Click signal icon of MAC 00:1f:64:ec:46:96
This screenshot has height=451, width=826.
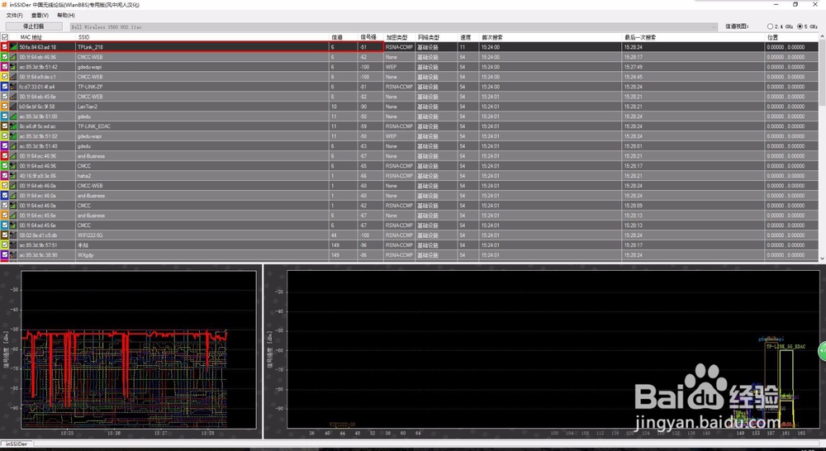(14, 156)
